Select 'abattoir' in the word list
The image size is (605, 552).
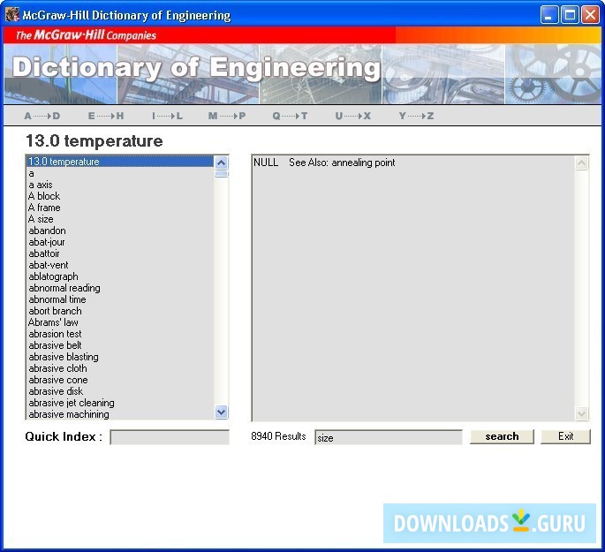[x=120, y=253]
